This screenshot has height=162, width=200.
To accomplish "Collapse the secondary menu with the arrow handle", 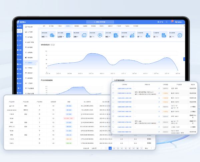I will (x=37, y=64).
